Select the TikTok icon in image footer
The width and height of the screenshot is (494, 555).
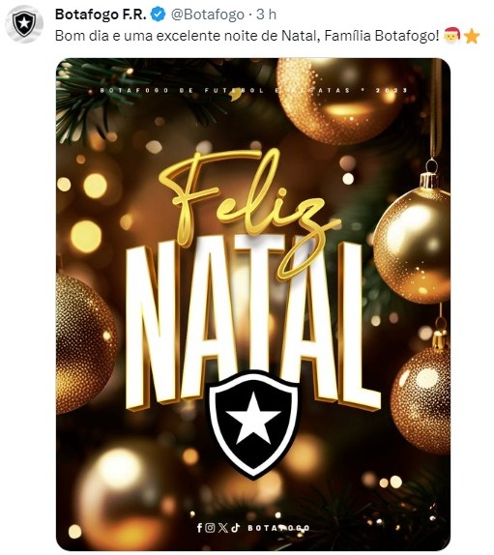(235, 528)
